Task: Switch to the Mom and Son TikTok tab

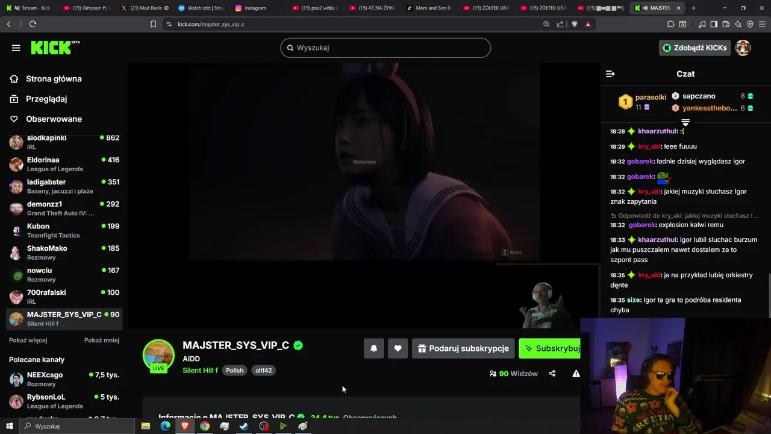Action: [x=431, y=8]
